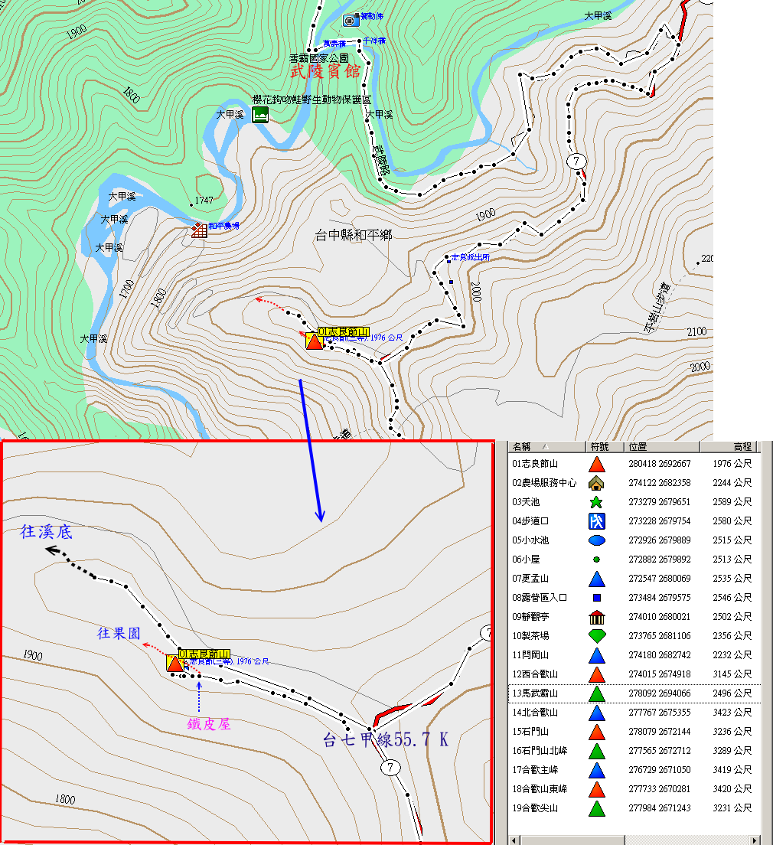Click the green lodging bed icon
The height and width of the screenshot is (845, 773).
pyautogui.click(x=260, y=115)
